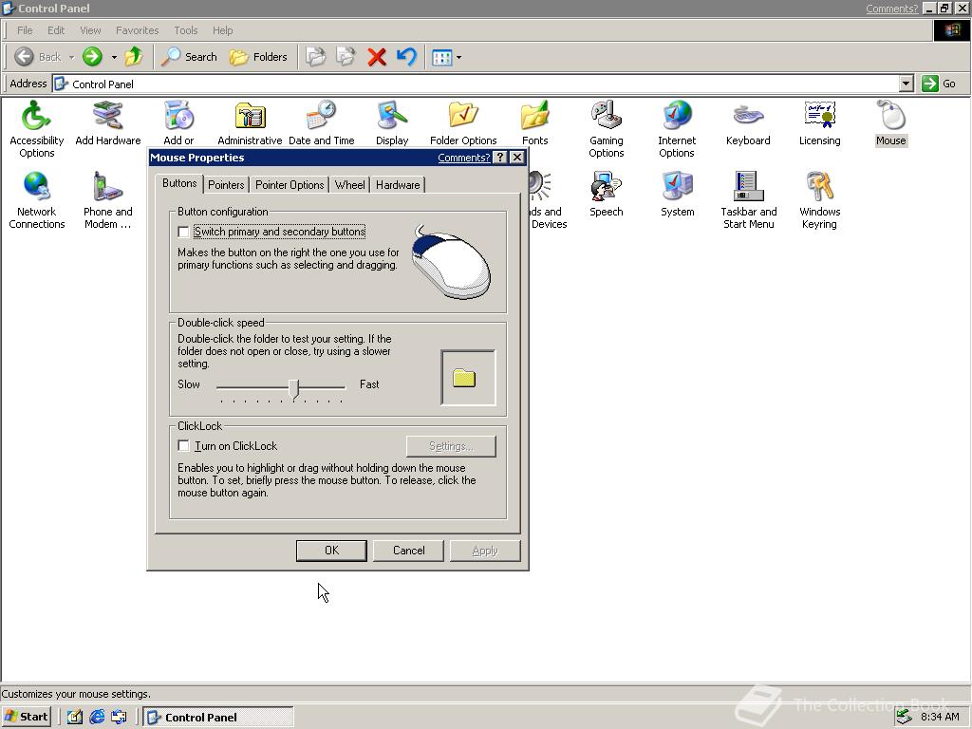Launch Internet Explorer from Quick Launch

(97, 718)
